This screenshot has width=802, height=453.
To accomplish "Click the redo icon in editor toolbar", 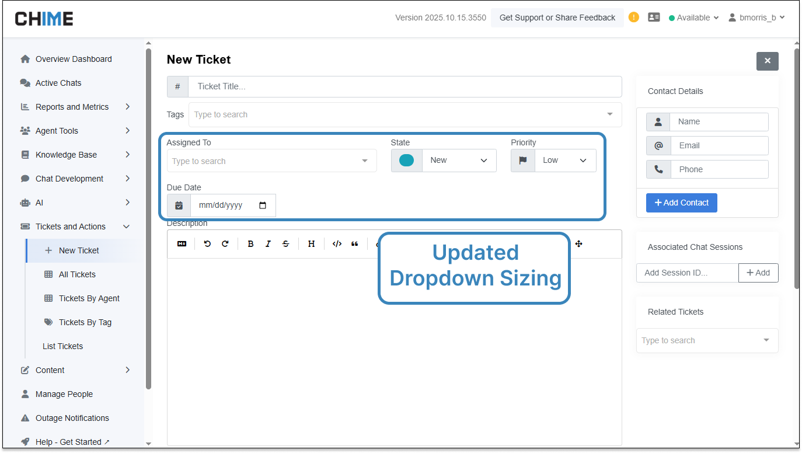I will point(225,244).
